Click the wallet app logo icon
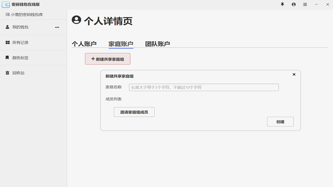333x187 pixels. tap(6, 5)
